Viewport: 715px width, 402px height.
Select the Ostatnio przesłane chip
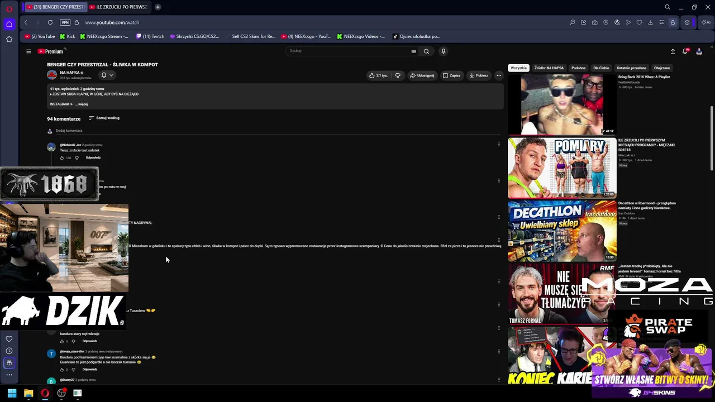coord(632,68)
